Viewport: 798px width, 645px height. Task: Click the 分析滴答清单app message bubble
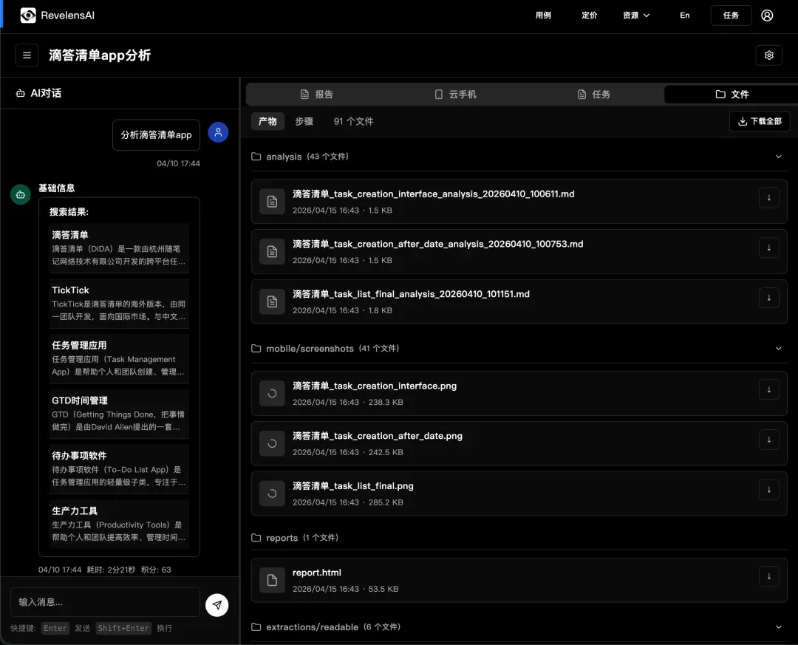156,135
